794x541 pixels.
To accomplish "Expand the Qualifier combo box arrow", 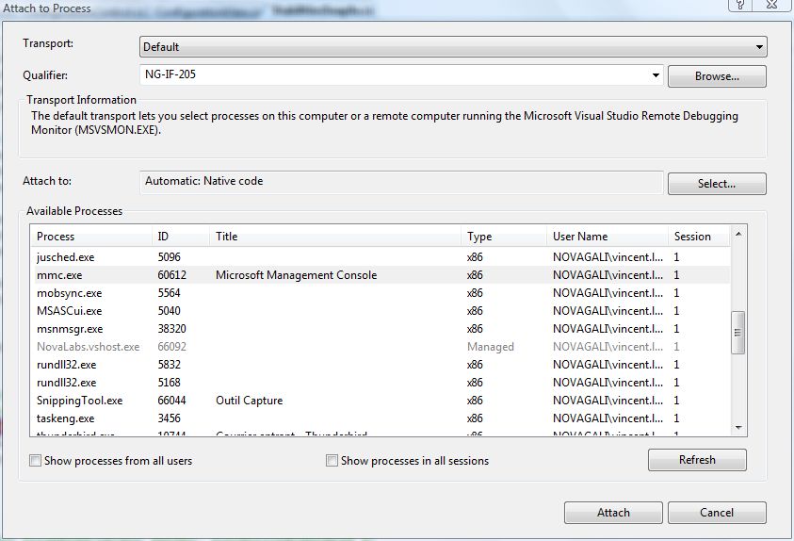I will tap(656, 75).
